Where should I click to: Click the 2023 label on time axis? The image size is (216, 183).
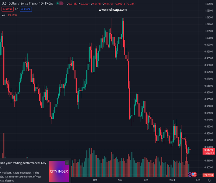pos(172,180)
